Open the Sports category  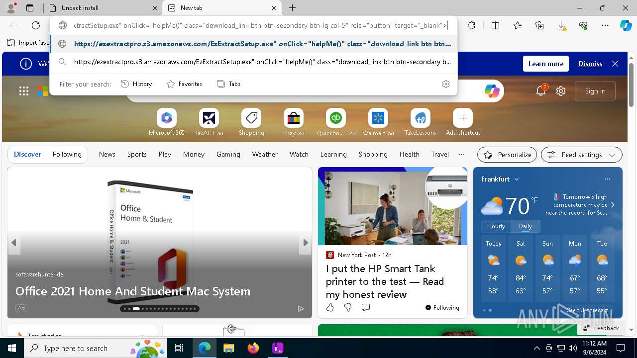tap(137, 155)
